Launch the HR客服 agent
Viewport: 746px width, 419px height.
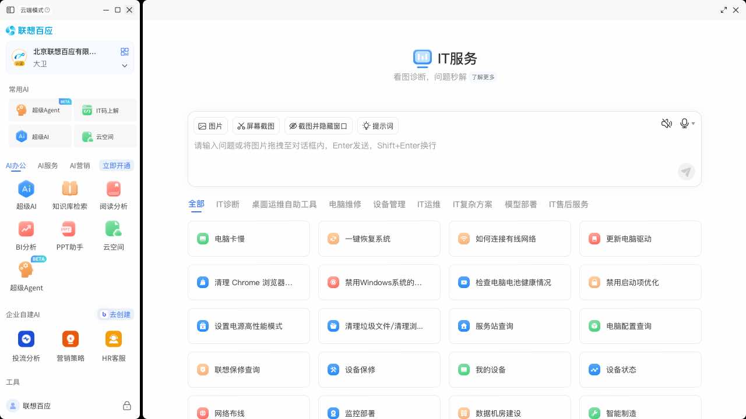(x=113, y=345)
